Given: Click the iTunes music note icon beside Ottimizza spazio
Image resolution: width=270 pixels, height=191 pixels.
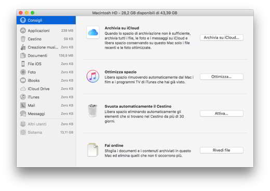Looking at the screenshot, I should tap(93, 76).
